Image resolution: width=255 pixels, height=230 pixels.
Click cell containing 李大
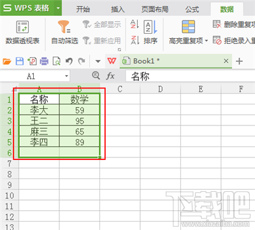pos(39,110)
